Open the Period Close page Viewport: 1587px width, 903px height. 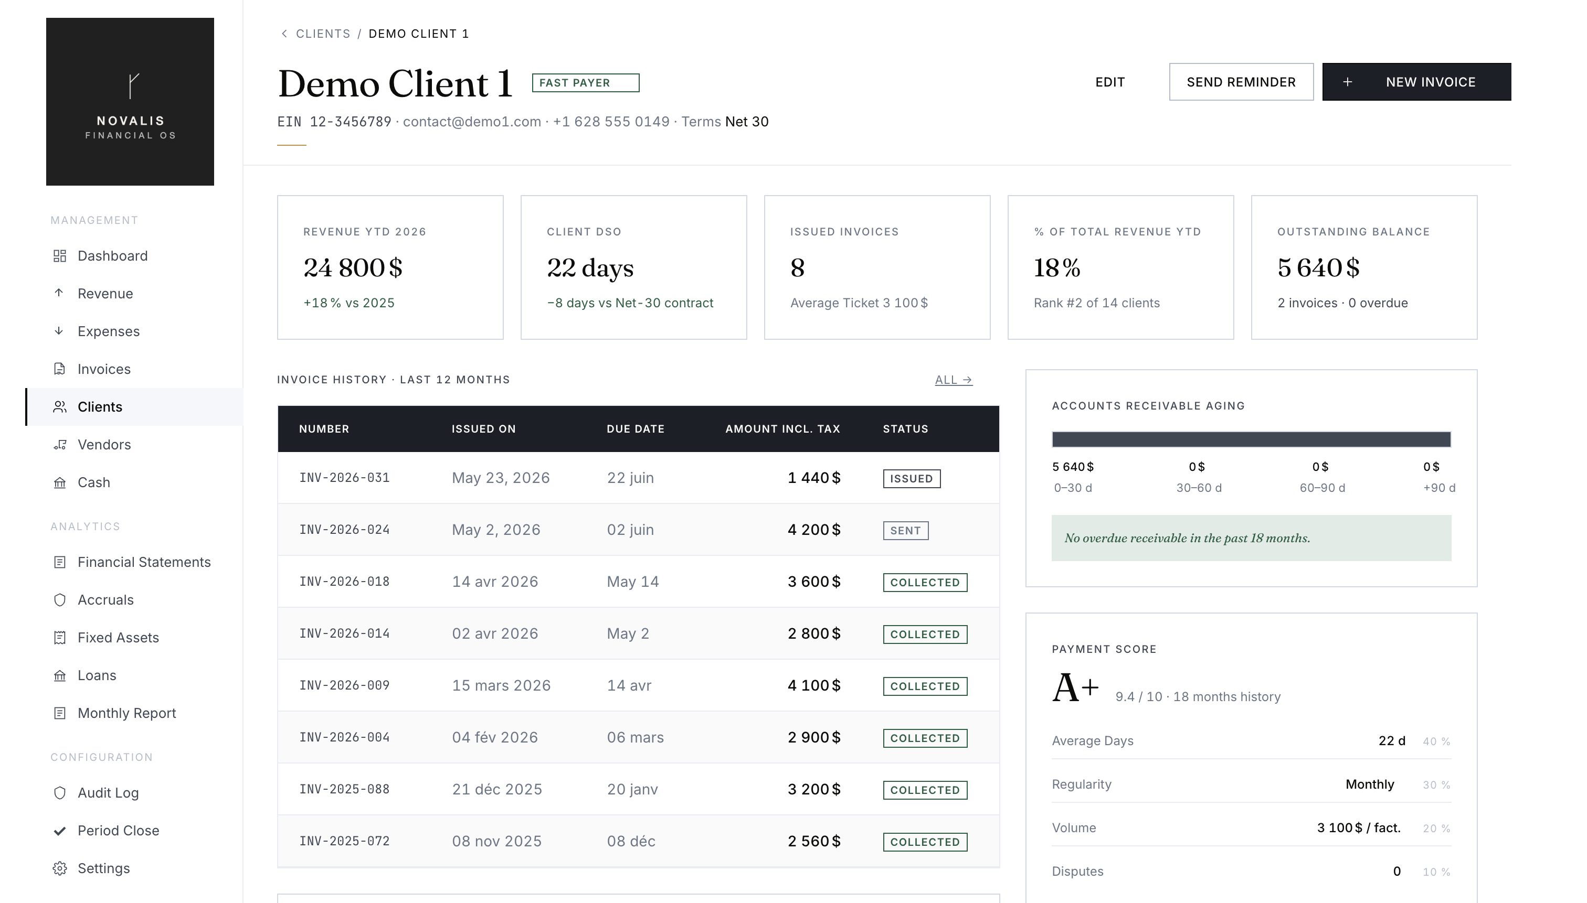[133, 831]
